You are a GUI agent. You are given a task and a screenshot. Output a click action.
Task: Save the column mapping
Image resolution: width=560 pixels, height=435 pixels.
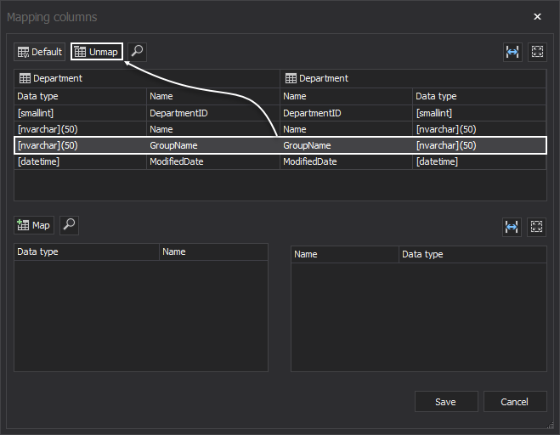[445, 402]
